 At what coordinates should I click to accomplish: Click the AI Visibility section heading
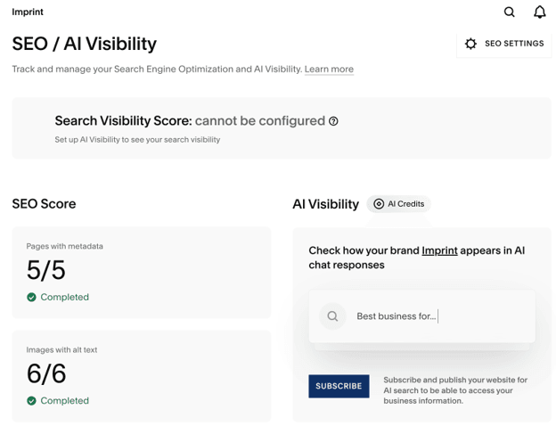(x=325, y=204)
